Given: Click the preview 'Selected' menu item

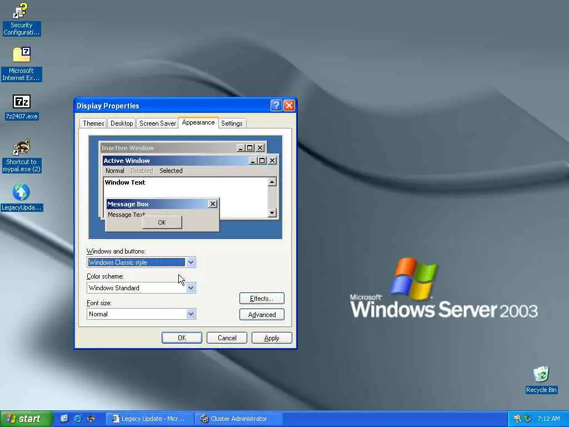Looking at the screenshot, I should [x=171, y=171].
